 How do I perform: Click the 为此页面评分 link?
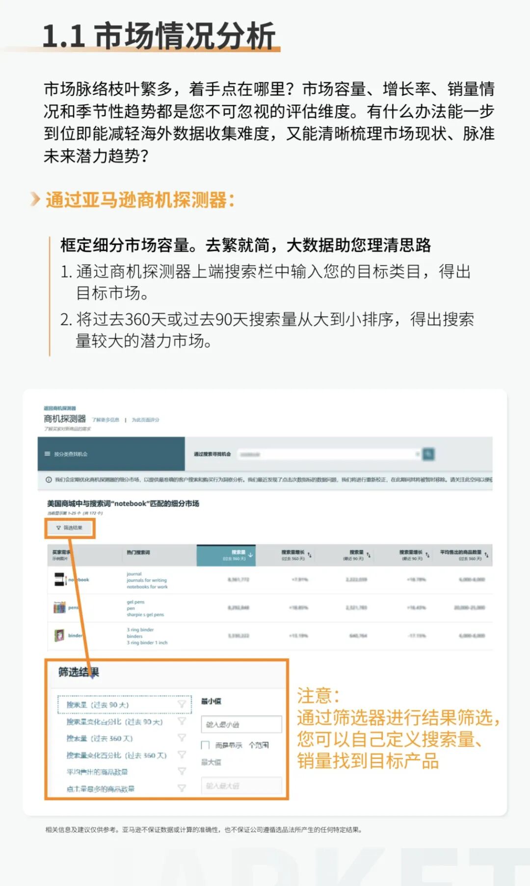[145, 420]
